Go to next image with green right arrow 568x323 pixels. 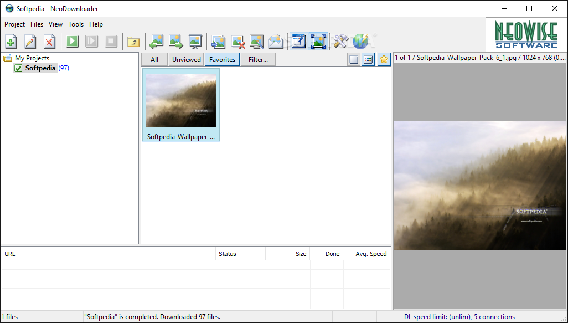[x=176, y=42]
